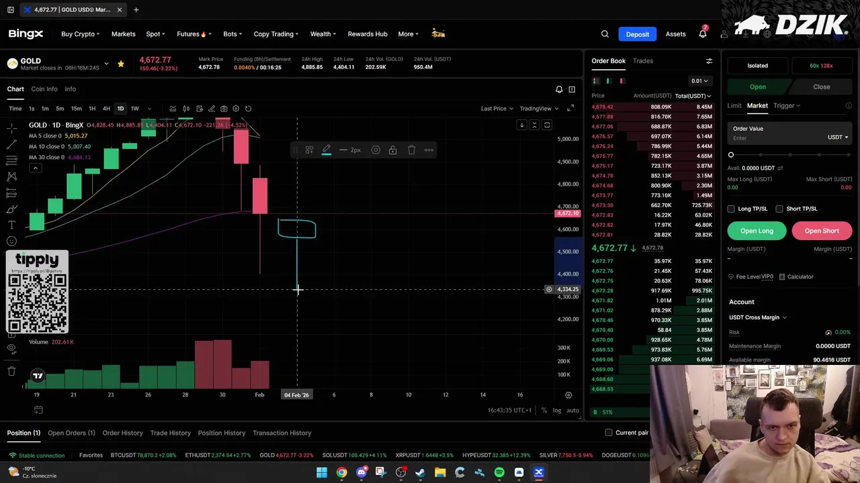This screenshot has height=483, width=860.
Task: Toggle the log scale option
Action: pos(557,411)
